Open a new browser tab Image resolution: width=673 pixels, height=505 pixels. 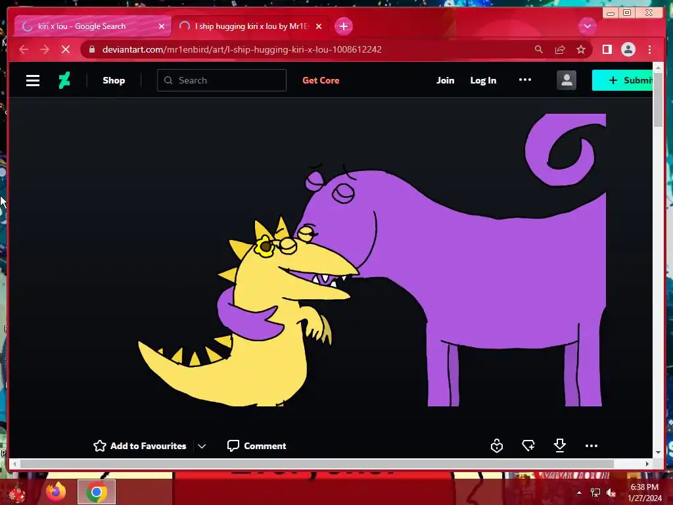(x=343, y=26)
